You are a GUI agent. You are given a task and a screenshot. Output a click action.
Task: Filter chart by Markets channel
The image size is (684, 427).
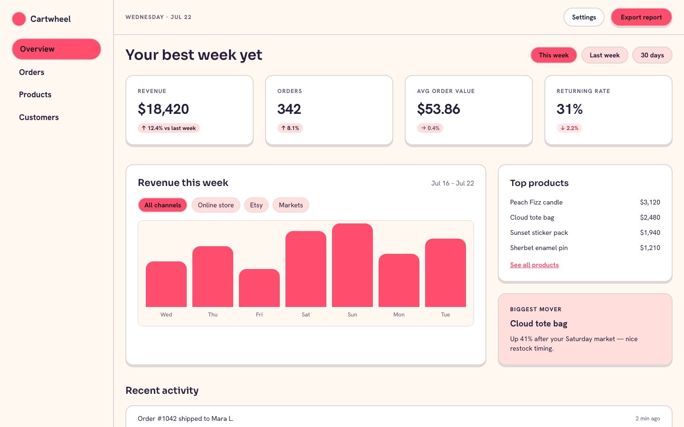tap(291, 205)
